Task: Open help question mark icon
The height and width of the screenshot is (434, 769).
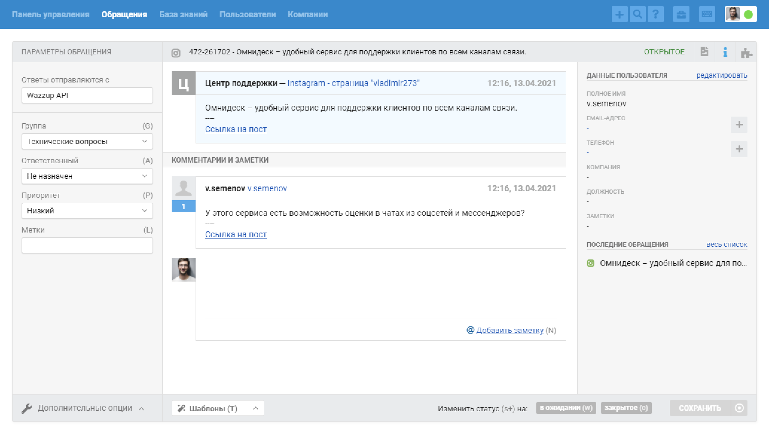Action: coord(655,14)
